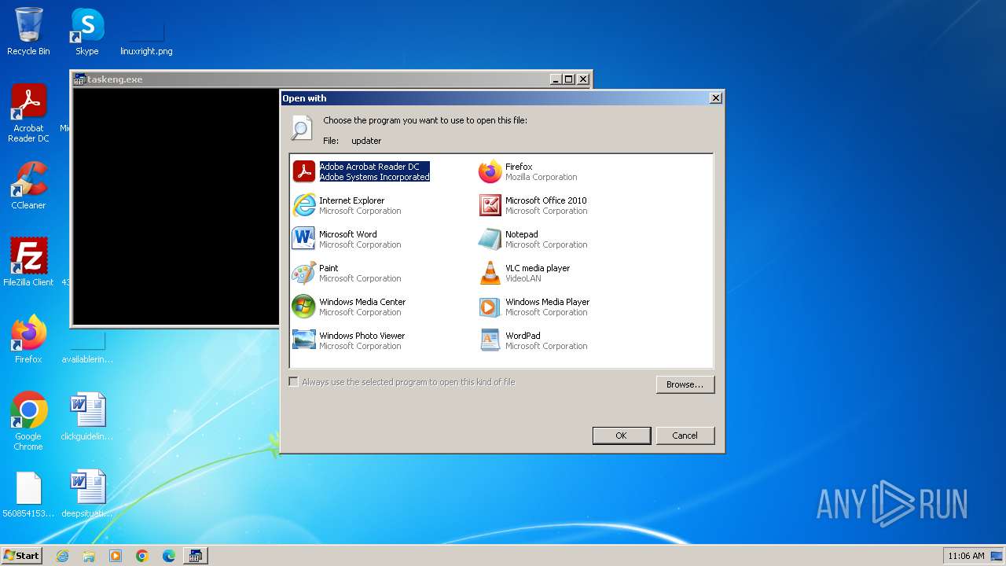Screen dimensions: 1006x566
Task: Open the Start menu
Action: coord(21,556)
